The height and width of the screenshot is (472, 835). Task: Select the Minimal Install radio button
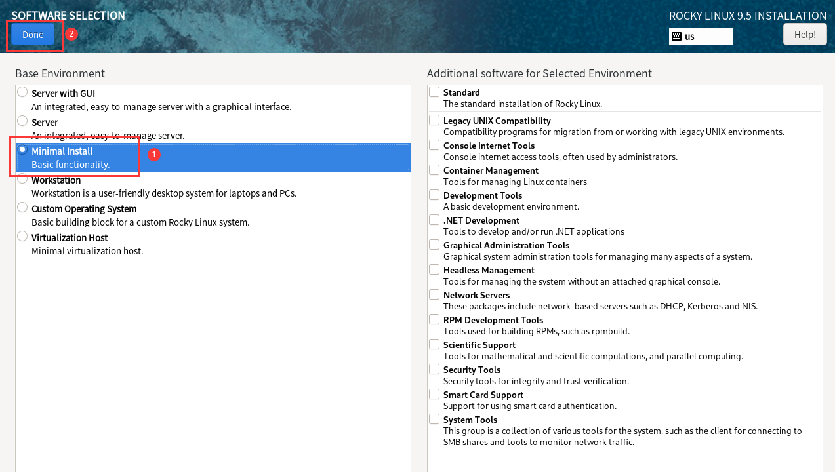(22, 150)
